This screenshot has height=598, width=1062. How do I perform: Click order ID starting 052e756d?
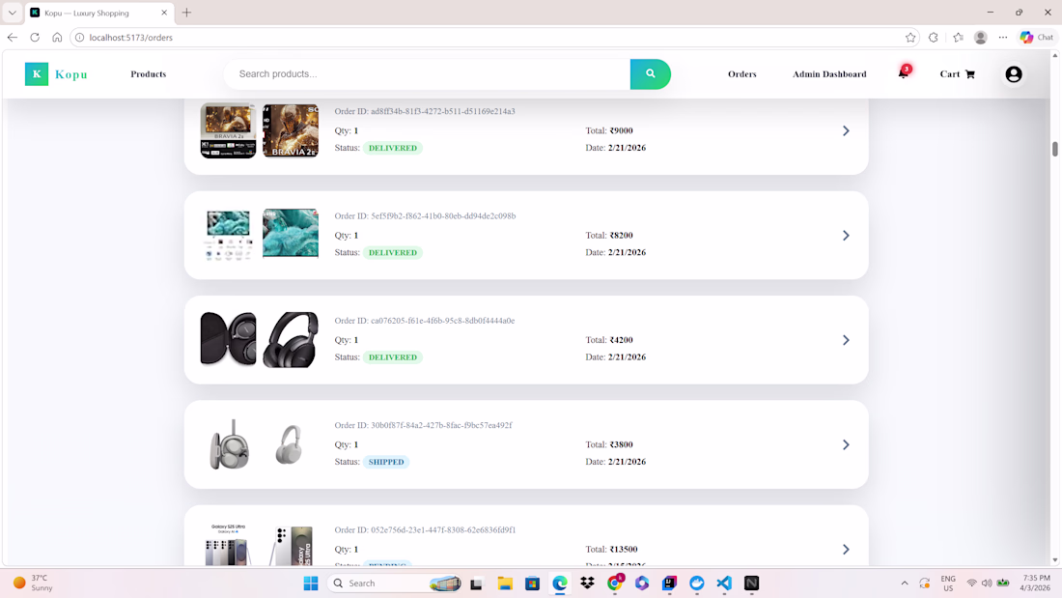coord(425,530)
